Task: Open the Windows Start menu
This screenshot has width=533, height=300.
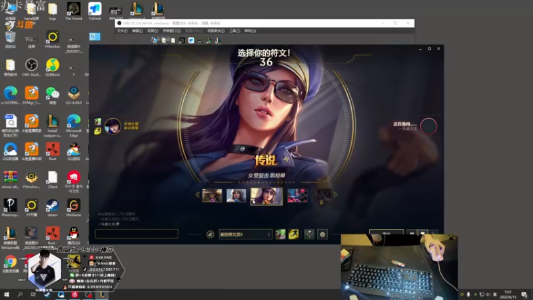Action: pos(7,294)
